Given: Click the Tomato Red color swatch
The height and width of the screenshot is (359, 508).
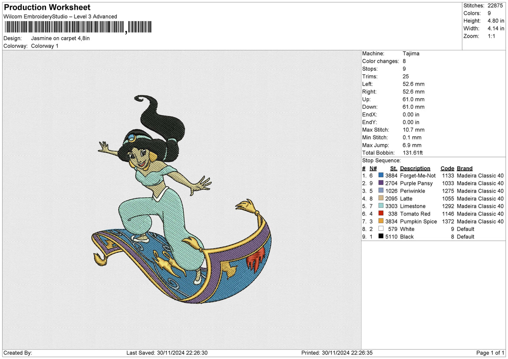Looking at the screenshot, I should 381,213.
